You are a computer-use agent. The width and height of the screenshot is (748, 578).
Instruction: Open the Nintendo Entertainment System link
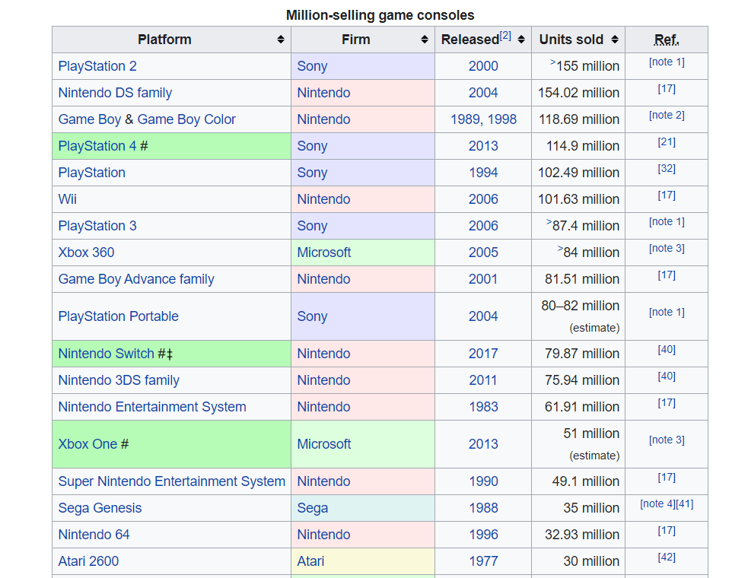[x=152, y=408]
